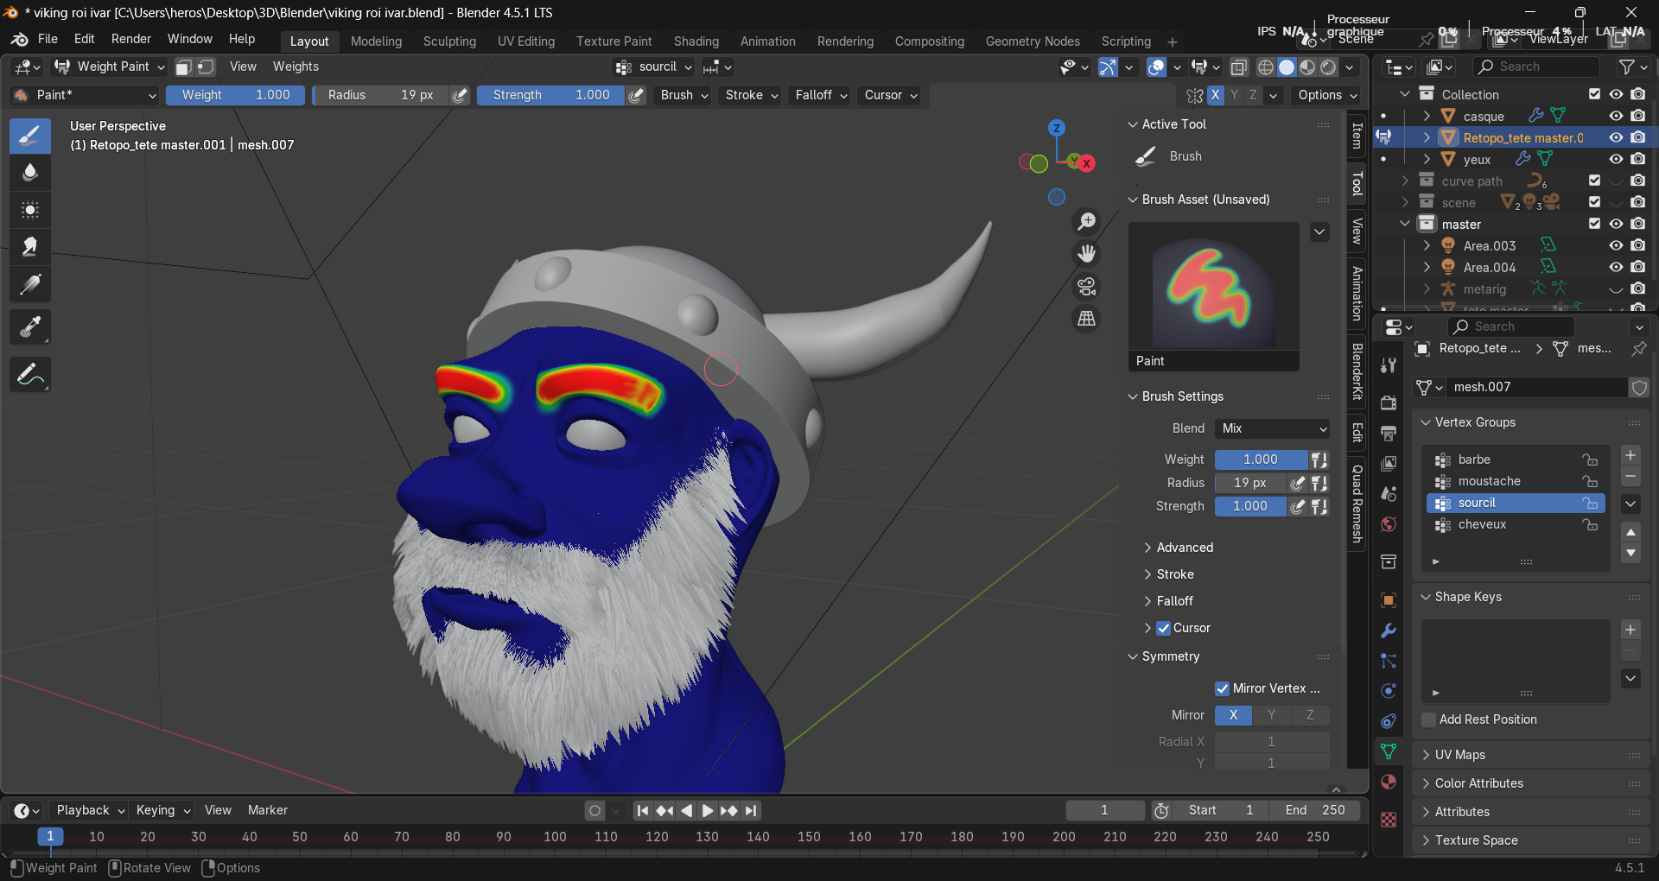Screen dimensions: 1659x881
Task: Select the moustache vertex group
Action: click(1489, 481)
